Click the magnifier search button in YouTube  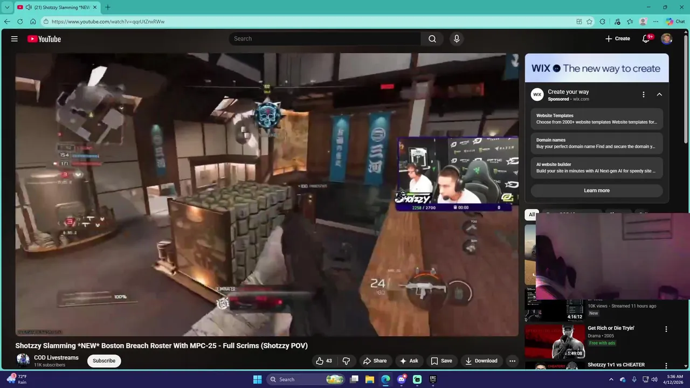(432, 39)
